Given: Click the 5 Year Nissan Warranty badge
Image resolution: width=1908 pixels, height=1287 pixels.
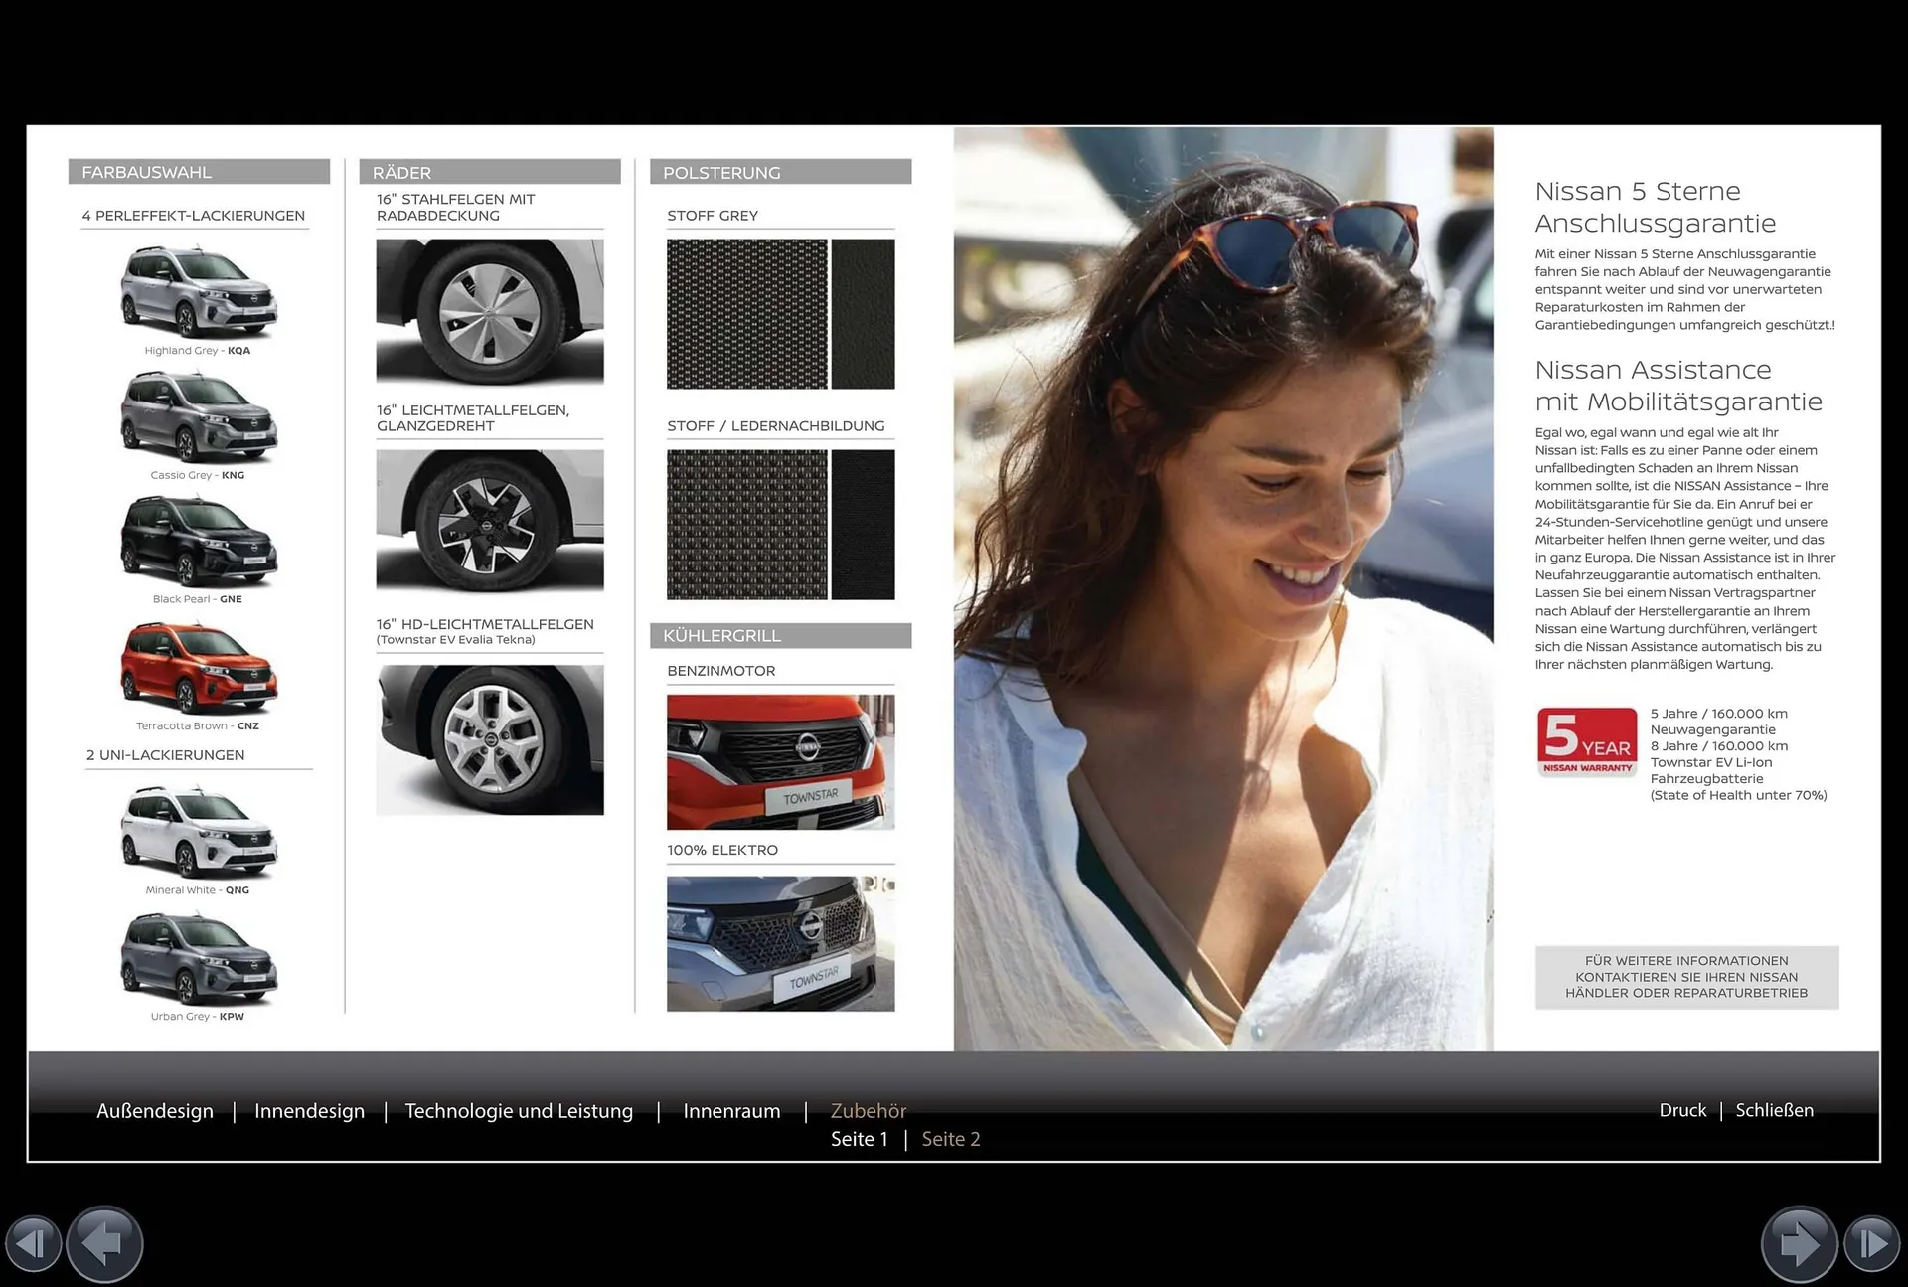Looking at the screenshot, I should click(1587, 741).
